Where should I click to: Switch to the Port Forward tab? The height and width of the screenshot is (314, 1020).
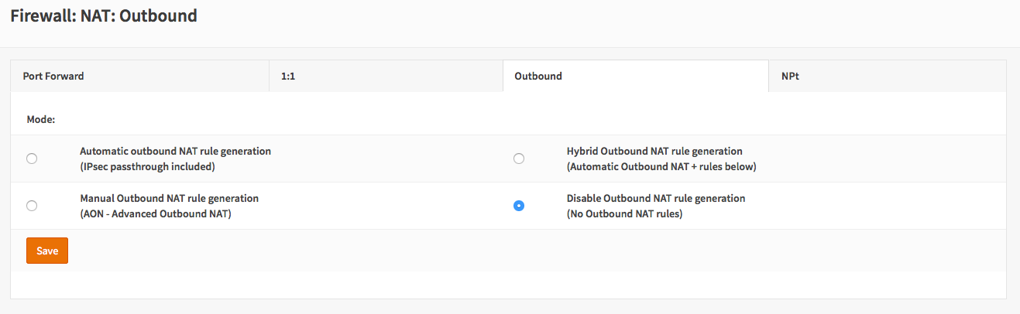pos(53,77)
